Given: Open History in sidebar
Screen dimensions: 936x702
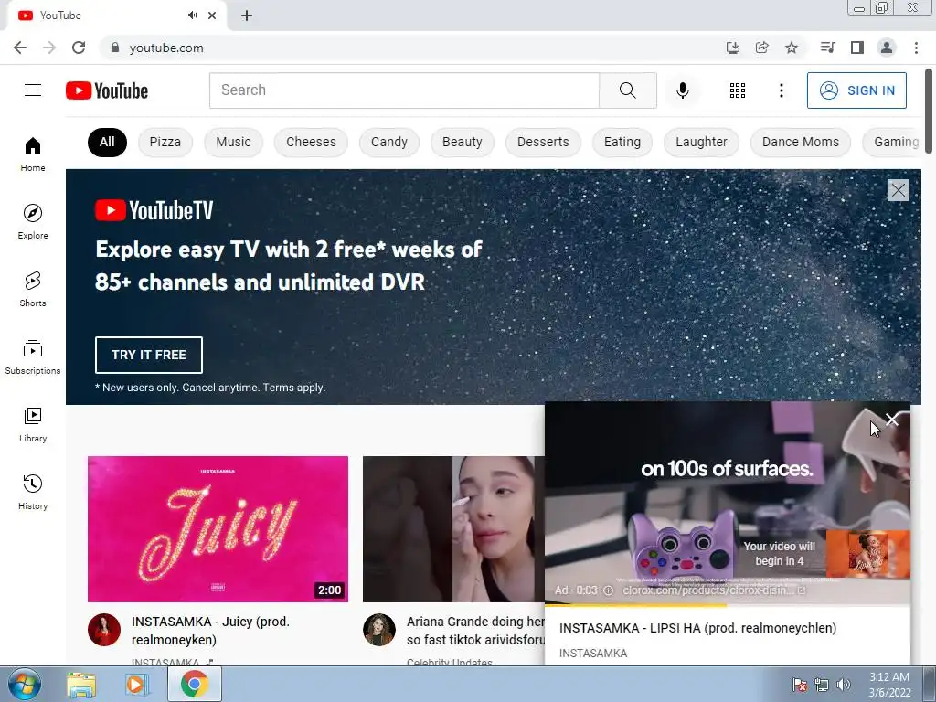Looking at the screenshot, I should point(33,492).
